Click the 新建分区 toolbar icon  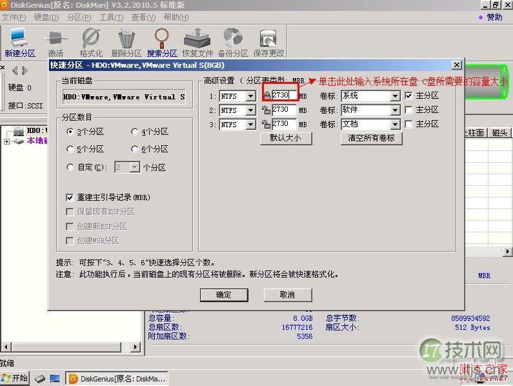pos(19,43)
